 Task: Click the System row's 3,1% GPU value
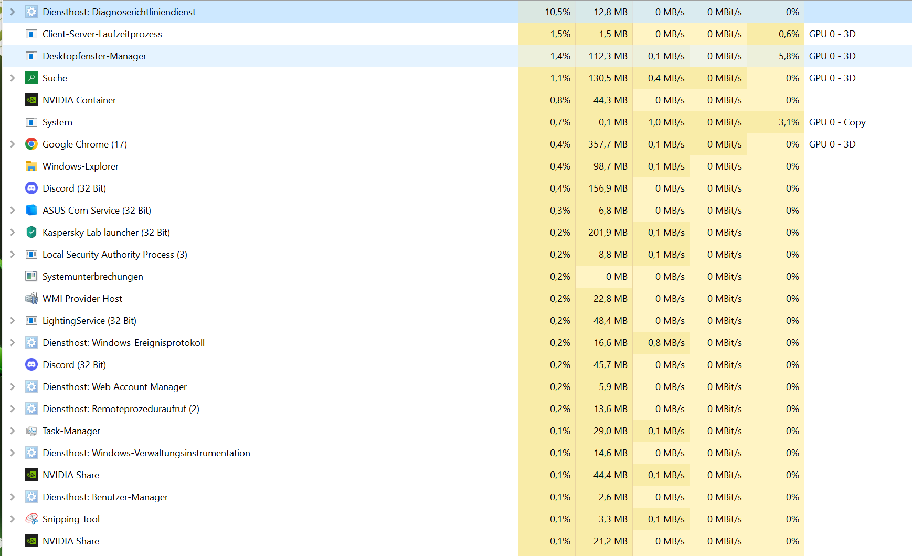click(x=789, y=122)
